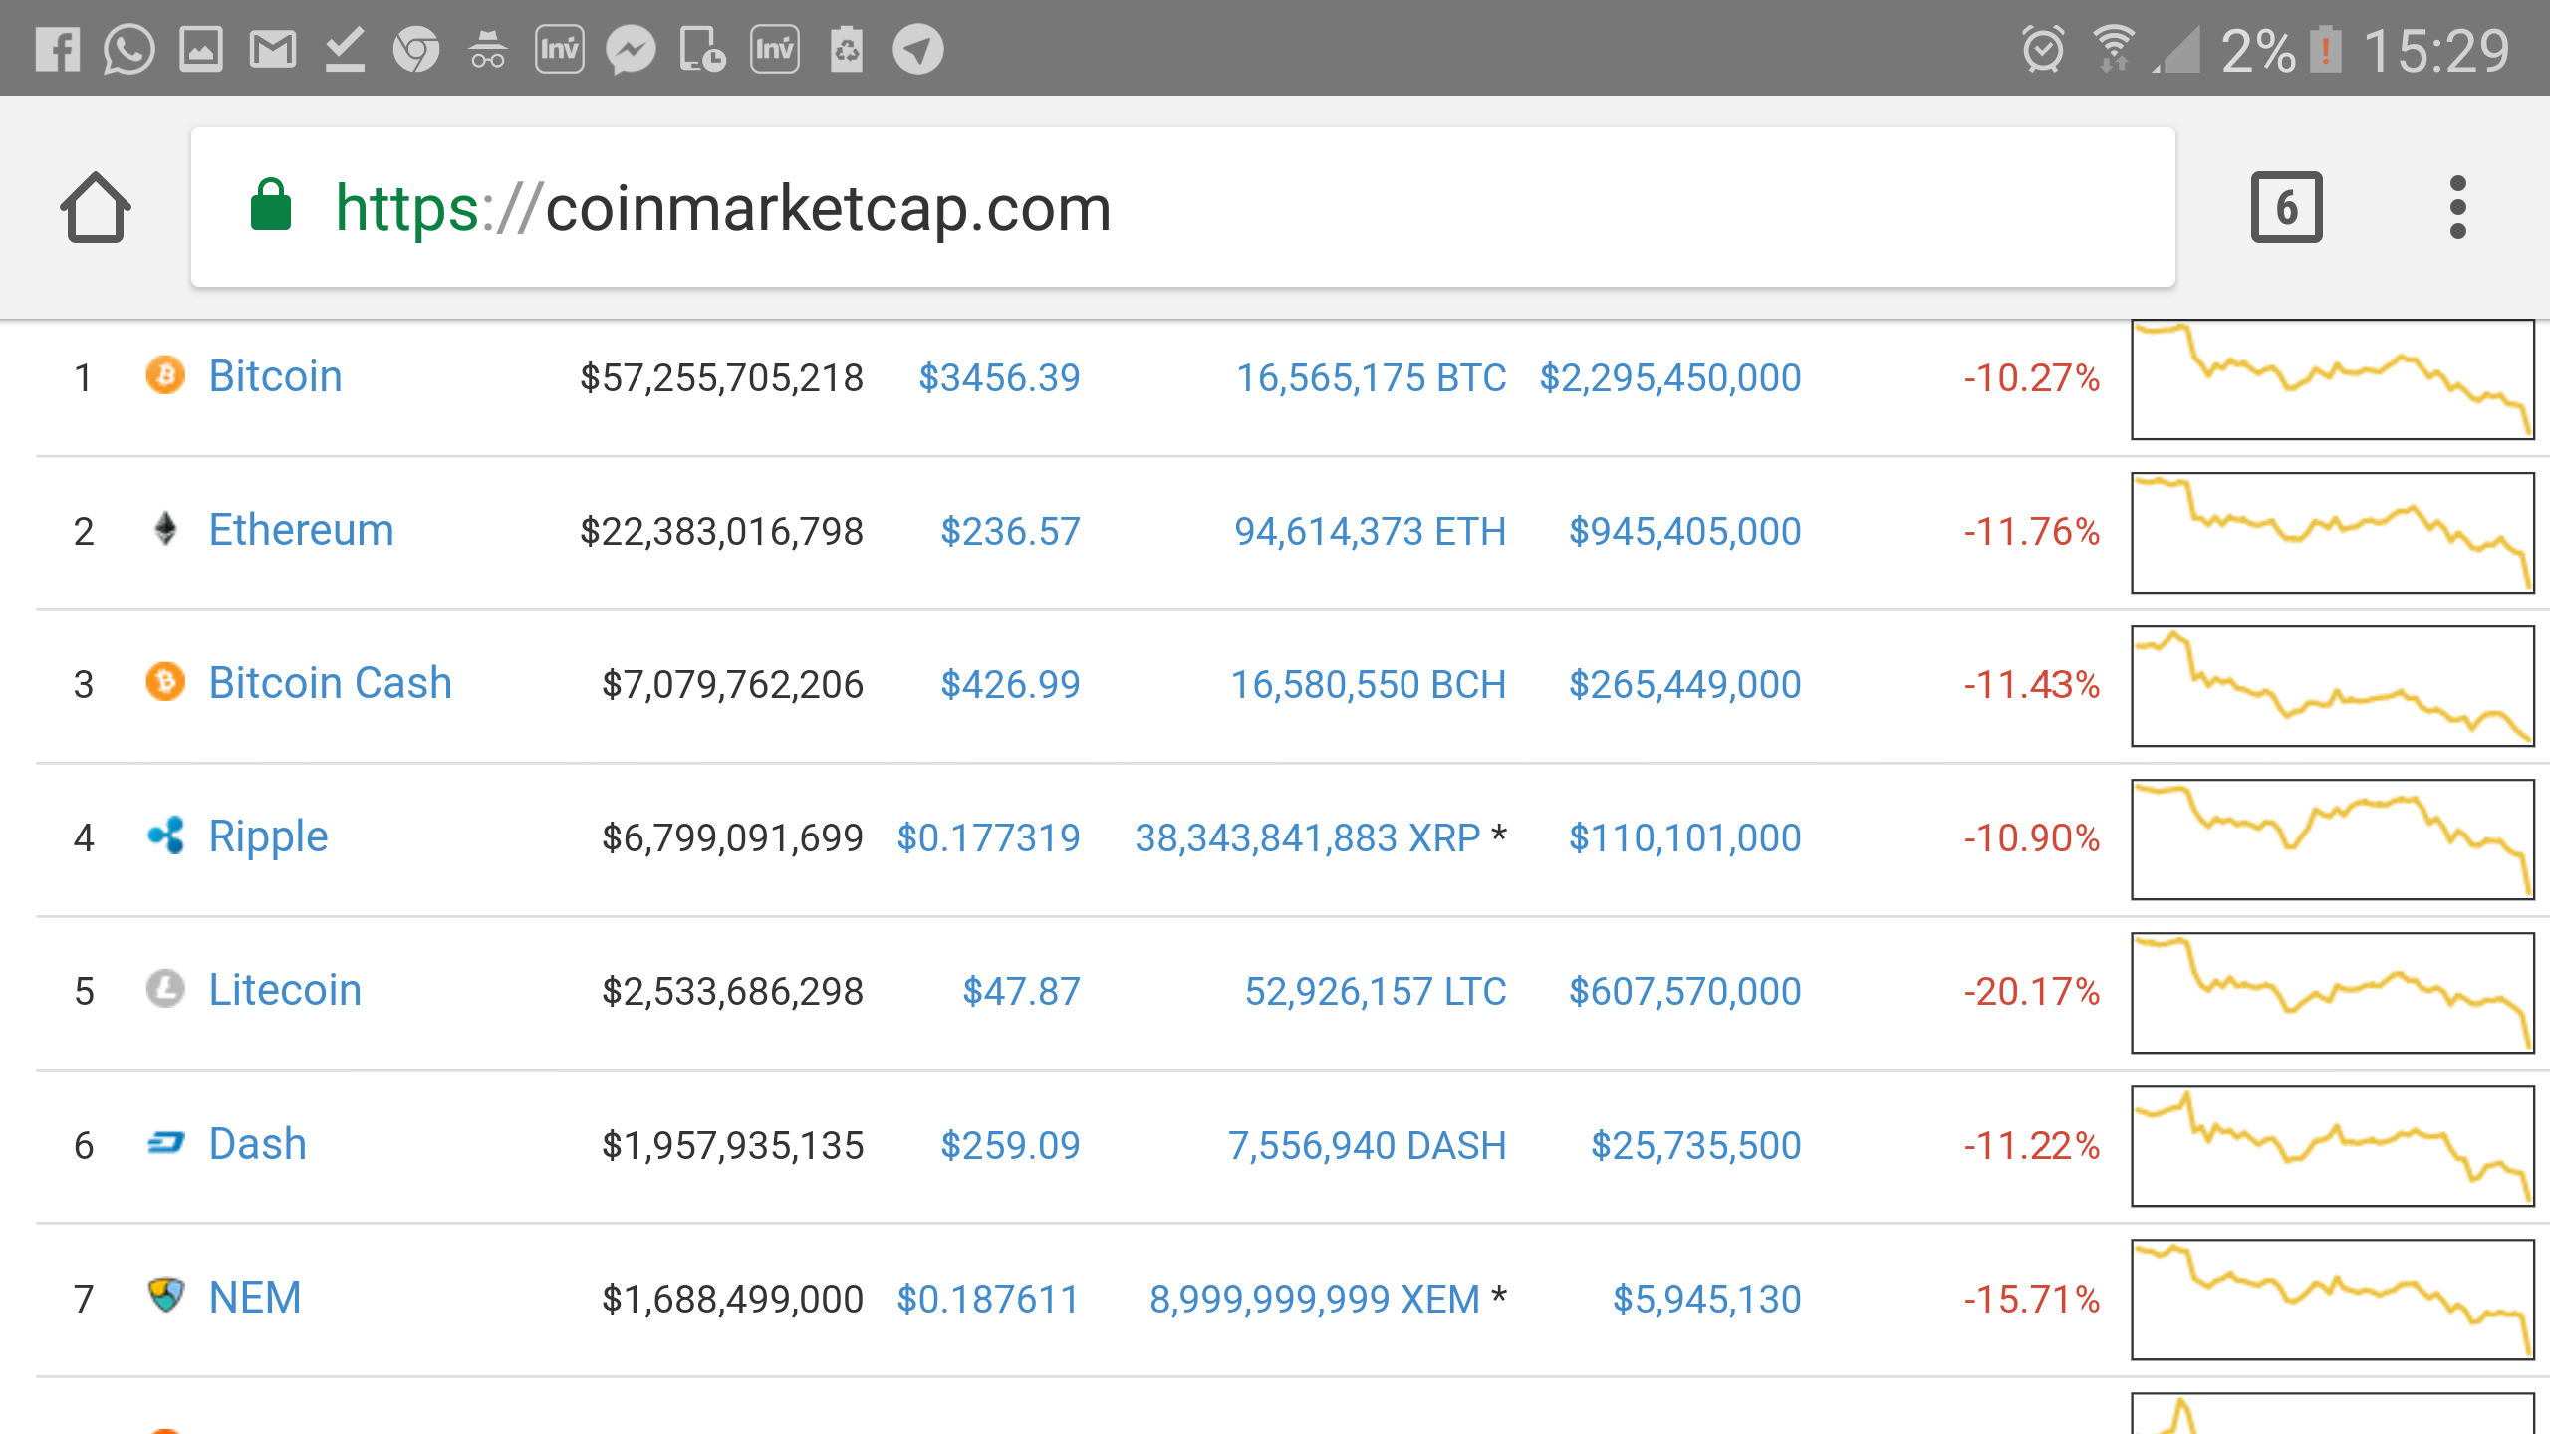The image size is (2550, 1434).
Task: Tap Litecoin volume $607,570,000
Action: 1685,991
